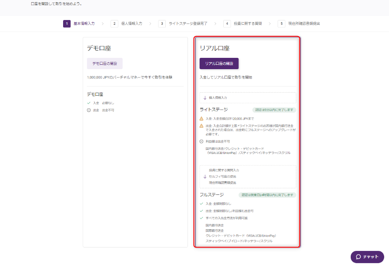Select step 2 個人情報入力

tap(126, 23)
